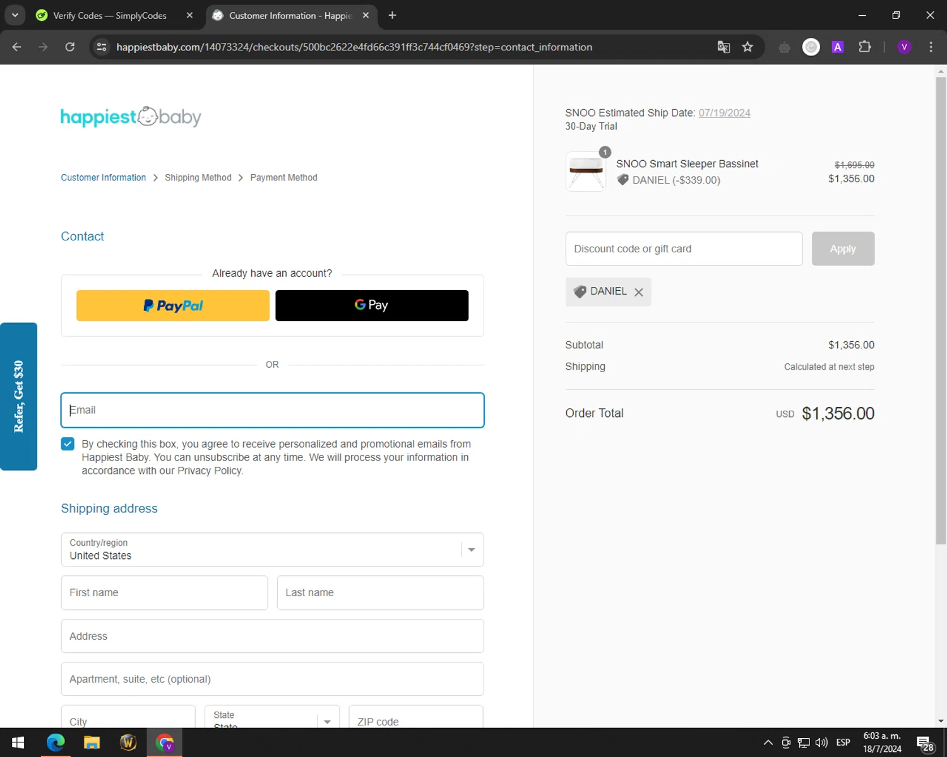Viewport: 947px width, 757px height.
Task: Bookmark this page with the star icon
Action: click(747, 47)
